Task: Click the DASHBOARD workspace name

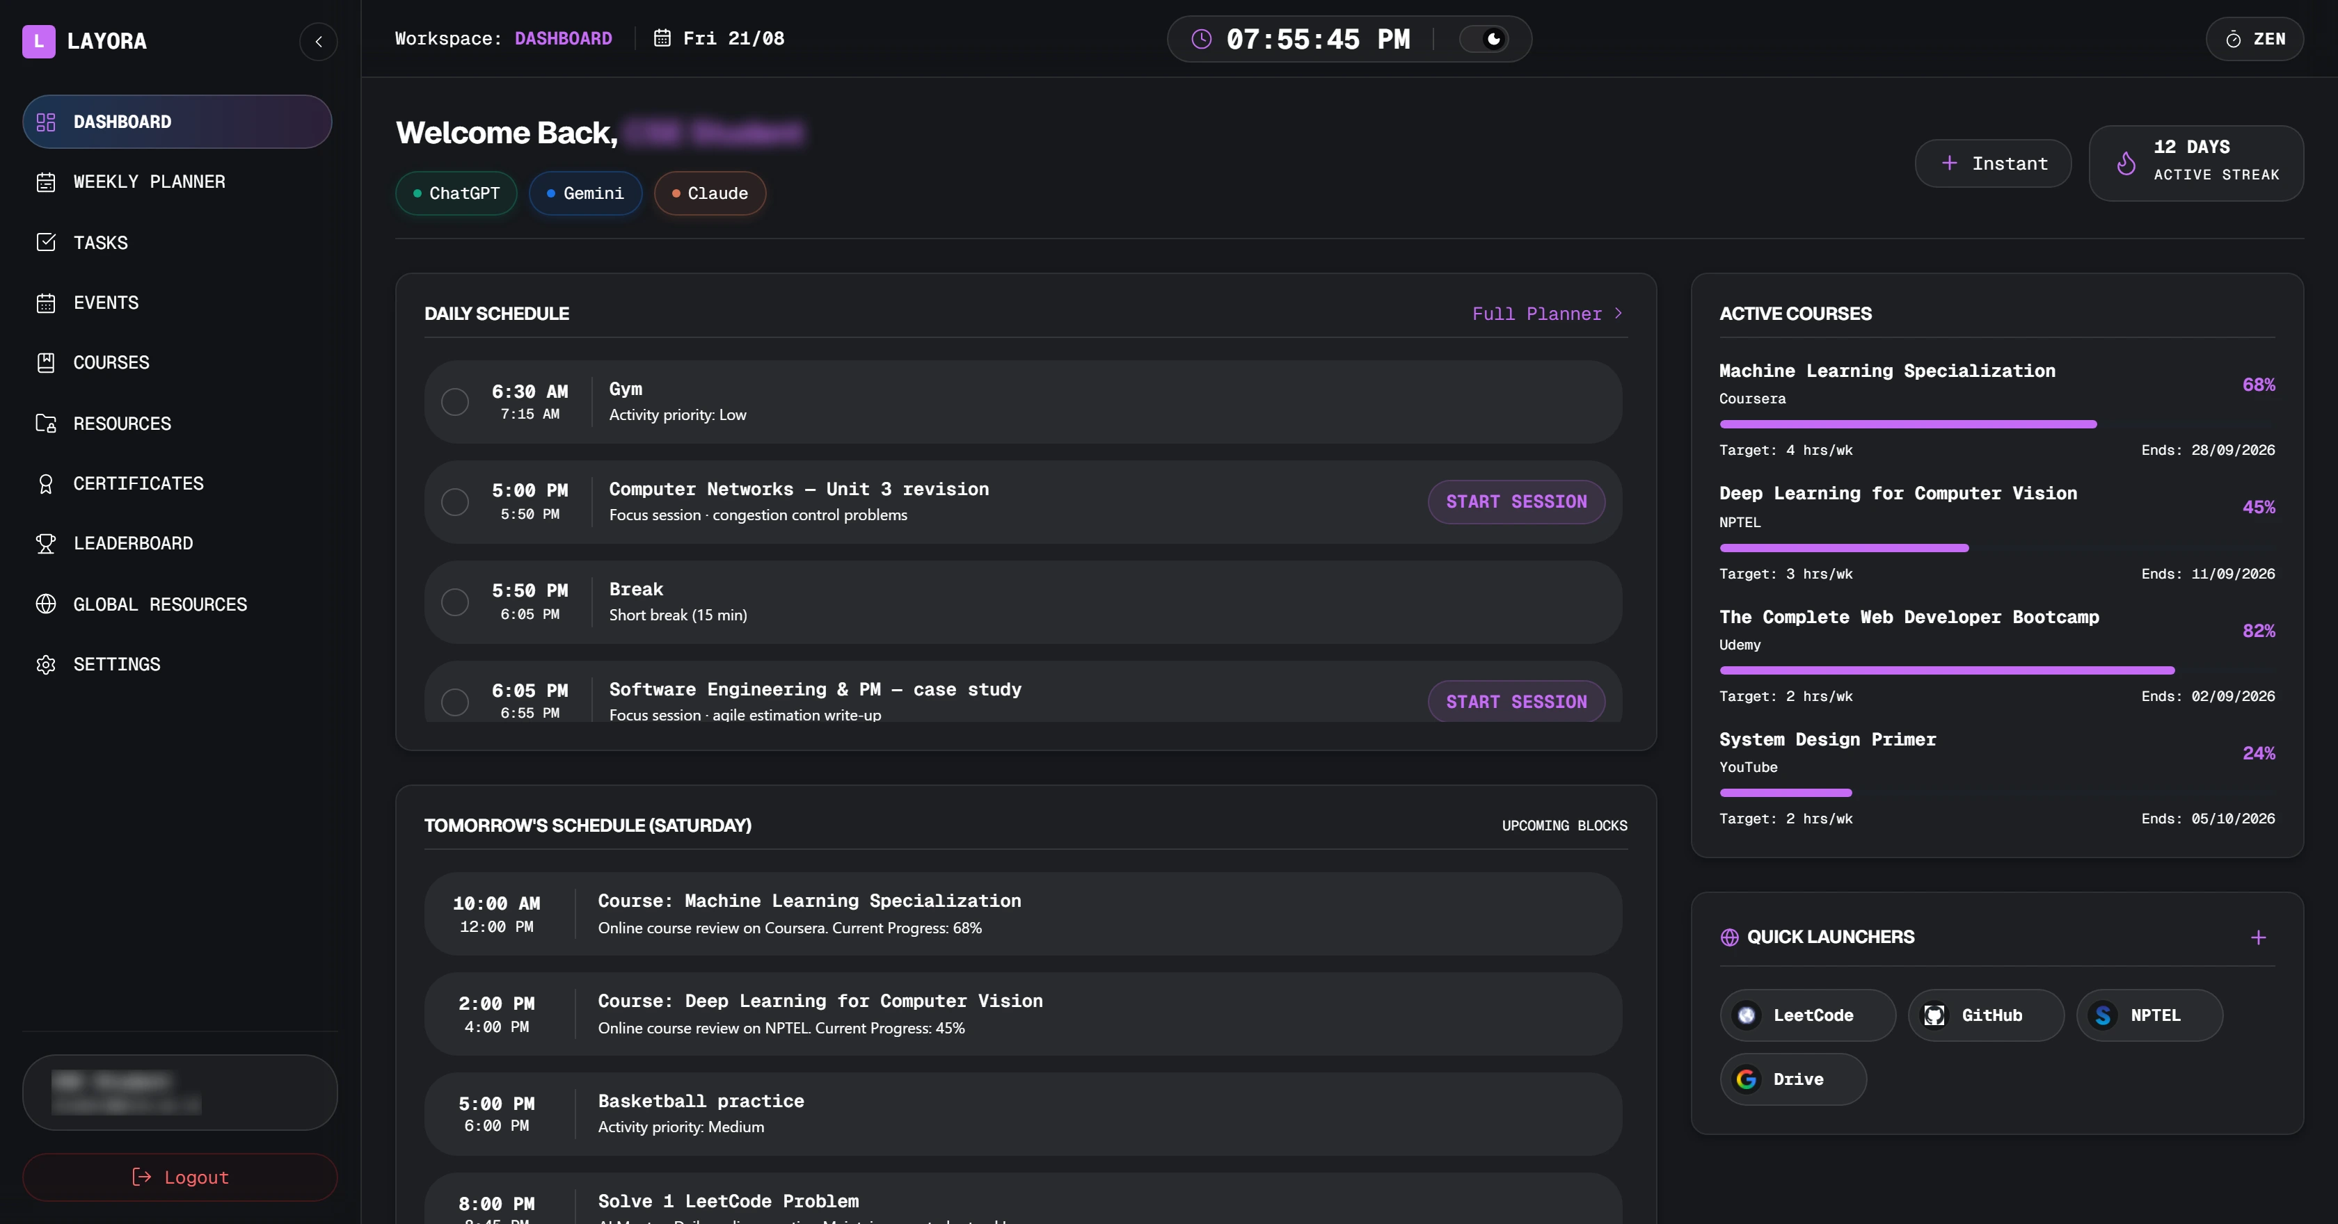Action: 563,38
